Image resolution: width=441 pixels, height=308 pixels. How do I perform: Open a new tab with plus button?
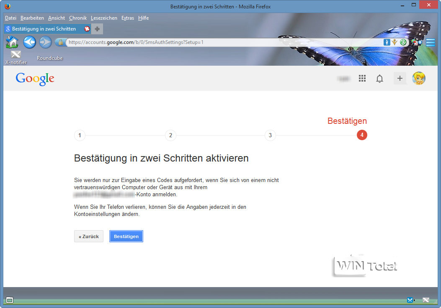click(x=97, y=29)
